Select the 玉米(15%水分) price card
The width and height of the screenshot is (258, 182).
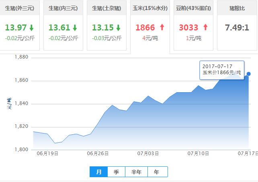point(150,27)
